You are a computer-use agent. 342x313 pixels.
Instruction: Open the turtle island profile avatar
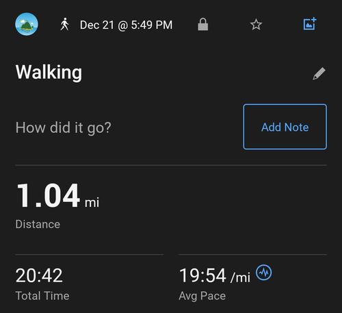(x=27, y=24)
